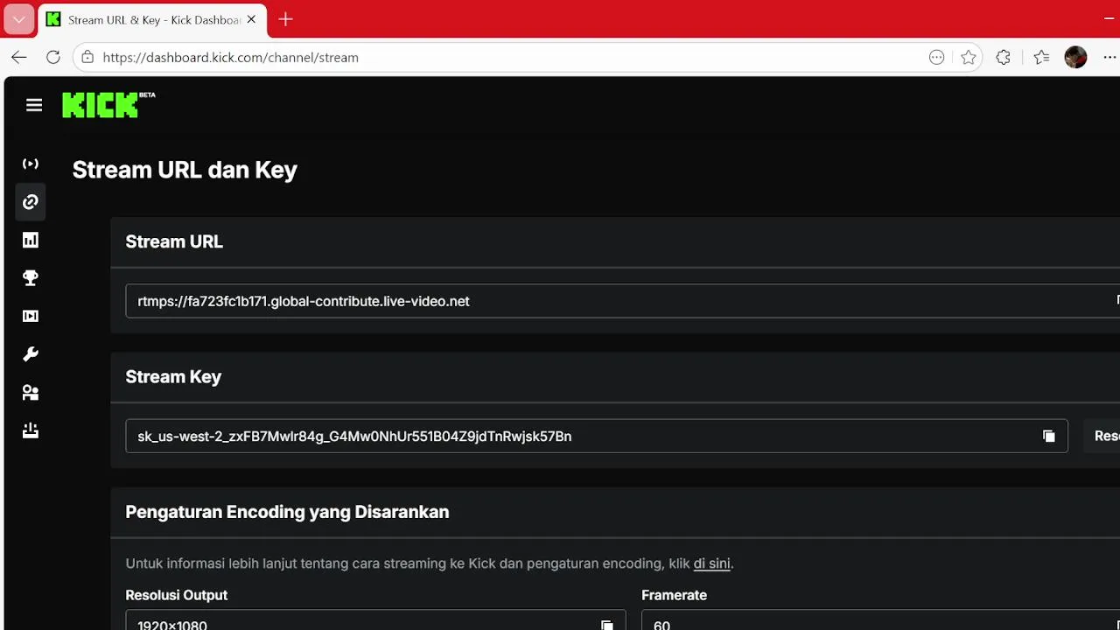Open a new browser tab

[285, 19]
